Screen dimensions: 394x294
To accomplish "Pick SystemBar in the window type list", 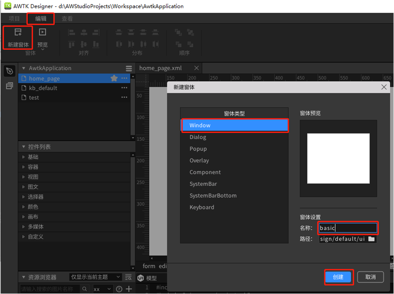I will (235, 184).
